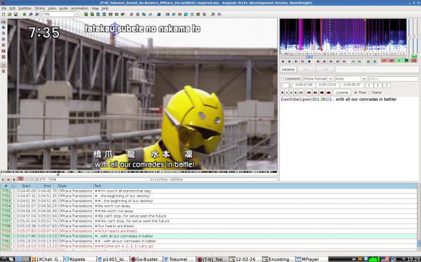Choose the primary color swatch button
This screenshot has height=262, width=421.
[309, 92]
